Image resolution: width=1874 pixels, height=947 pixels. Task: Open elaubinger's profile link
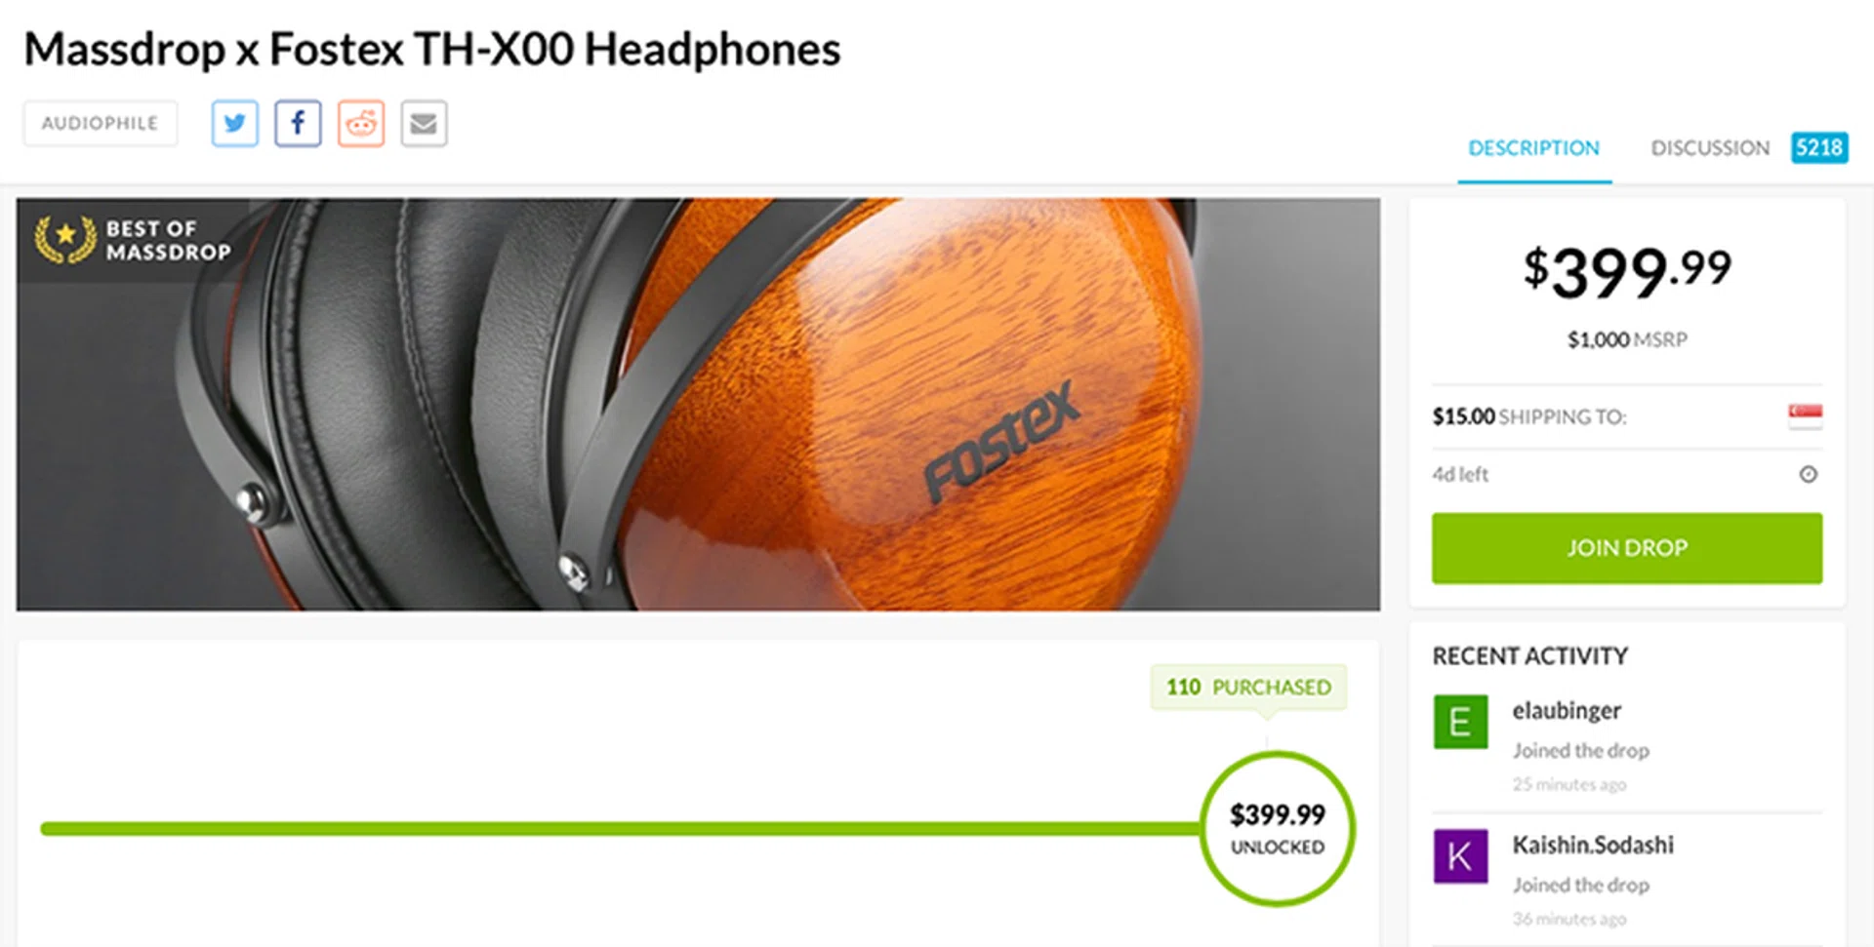1567,710
